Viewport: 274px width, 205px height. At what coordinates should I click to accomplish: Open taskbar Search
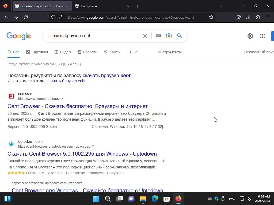coord(108,199)
